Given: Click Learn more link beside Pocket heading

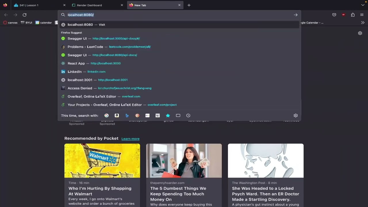Looking at the screenshot, I should click(x=130, y=139).
